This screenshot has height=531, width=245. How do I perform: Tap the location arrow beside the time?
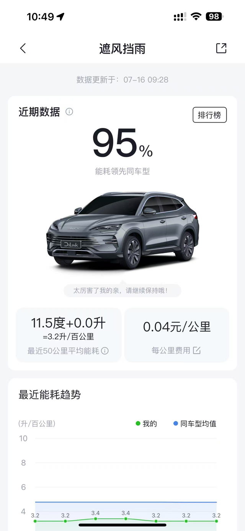tap(60, 16)
